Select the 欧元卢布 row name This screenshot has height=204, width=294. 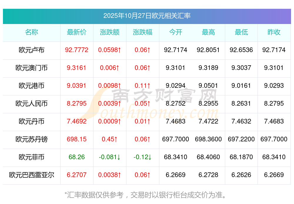tap(31, 50)
